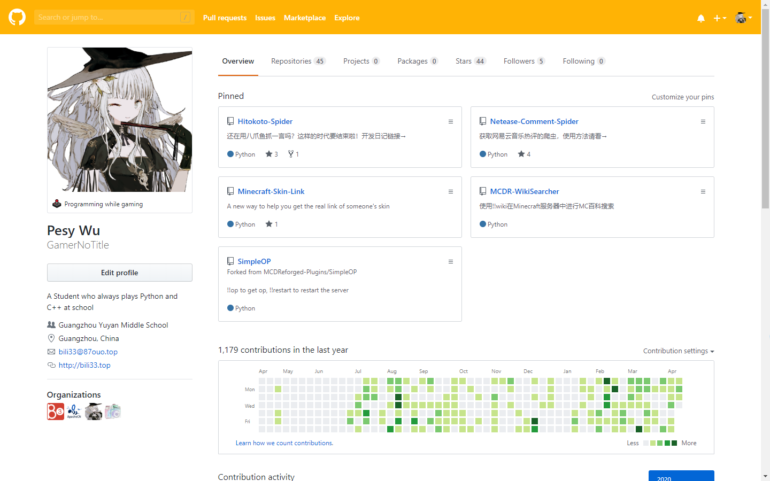Open the link http://bili33.top
This screenshot has width=770, height=481.
point(84,365)
